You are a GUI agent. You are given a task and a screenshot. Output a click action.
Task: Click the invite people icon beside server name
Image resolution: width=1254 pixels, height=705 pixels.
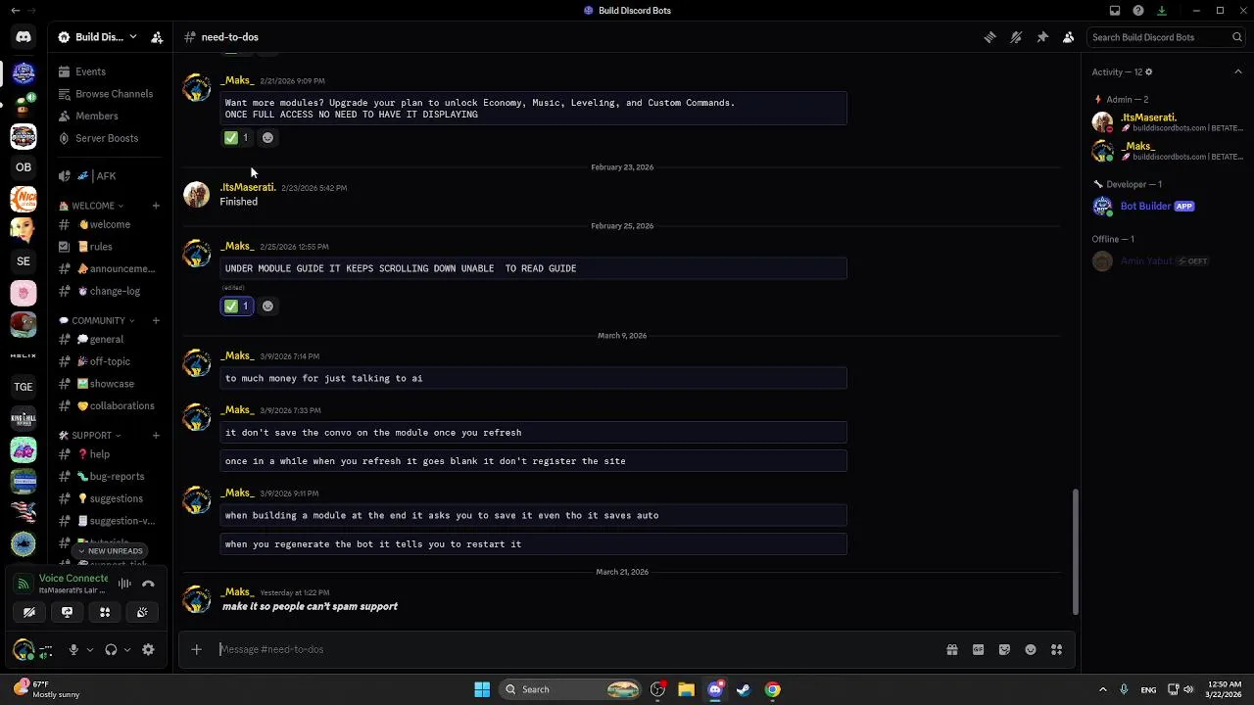coord(157,37)
